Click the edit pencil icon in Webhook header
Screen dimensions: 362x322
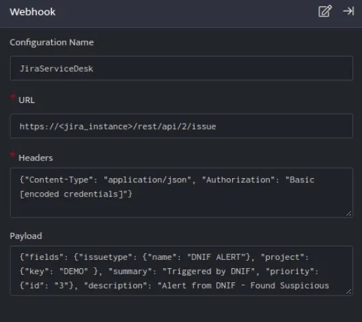coord(325,11)
